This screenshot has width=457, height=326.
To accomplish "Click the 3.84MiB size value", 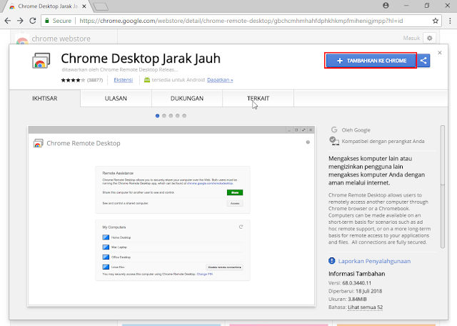I will (x=357, y=299).
